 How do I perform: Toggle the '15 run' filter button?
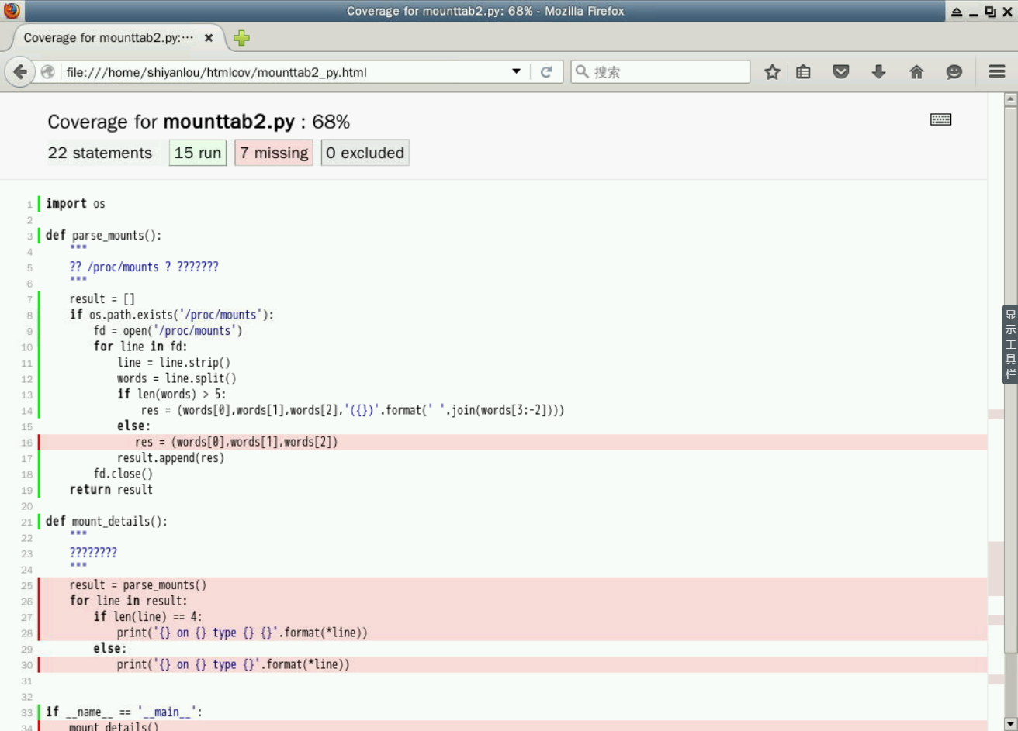click(x=198, y=153)
